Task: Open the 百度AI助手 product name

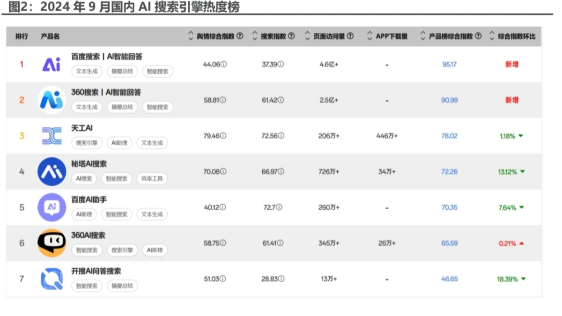Action: click(89, 200)
